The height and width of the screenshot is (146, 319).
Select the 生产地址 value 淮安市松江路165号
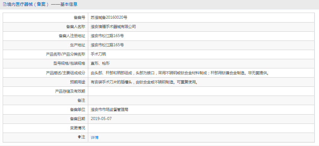point(107,45)
